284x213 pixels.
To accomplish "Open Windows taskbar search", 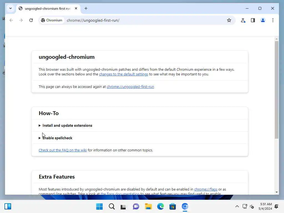I will tap(111, 206).
